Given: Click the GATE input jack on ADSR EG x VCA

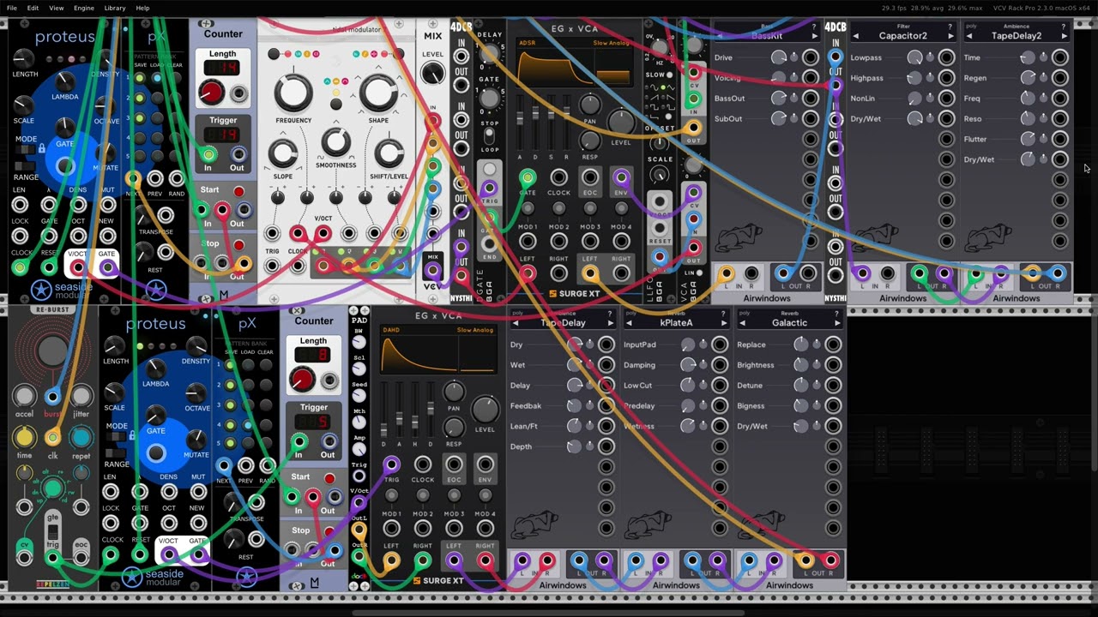Looking at the screenshot, I should coord(528,177).
